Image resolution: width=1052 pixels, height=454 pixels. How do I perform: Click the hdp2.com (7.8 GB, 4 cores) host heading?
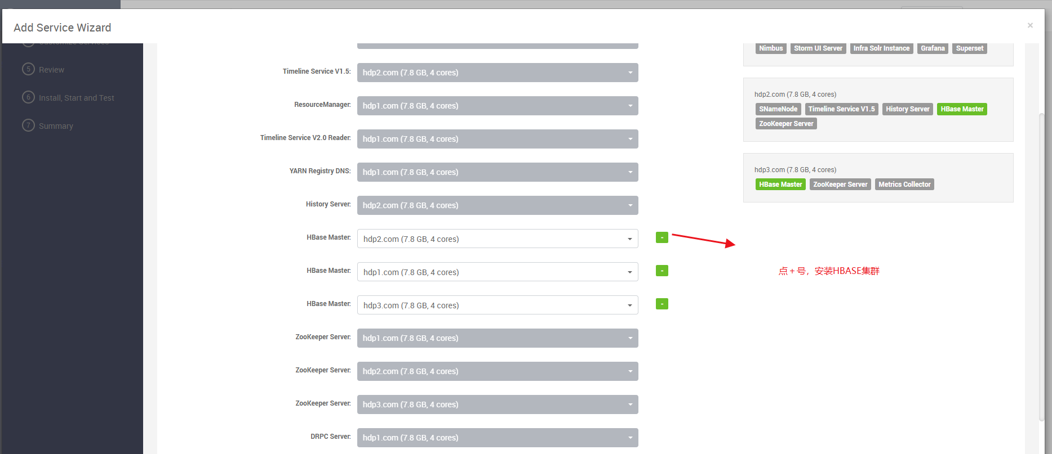[x=795, y=95]
